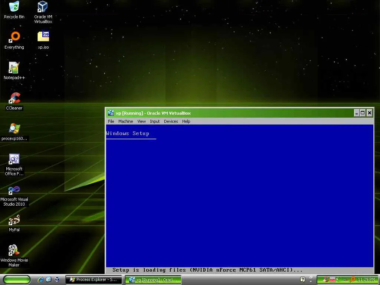Viewport: 380px width, 285px height.
Task: Maximize the xp VirtualBox window
Action: (x=363, y=113)
